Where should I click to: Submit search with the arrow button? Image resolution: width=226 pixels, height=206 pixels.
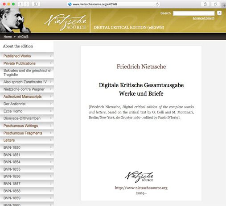[x=219, y=13]
